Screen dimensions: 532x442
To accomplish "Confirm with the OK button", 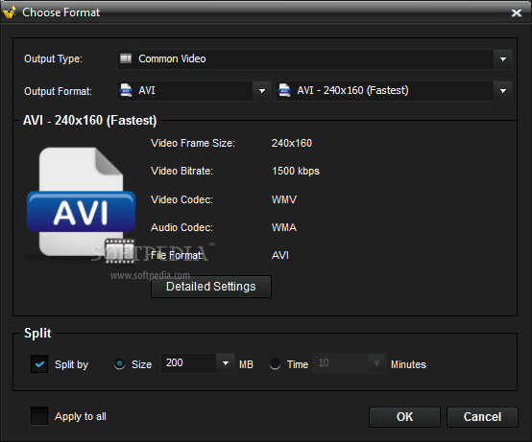I will (404, 417).
